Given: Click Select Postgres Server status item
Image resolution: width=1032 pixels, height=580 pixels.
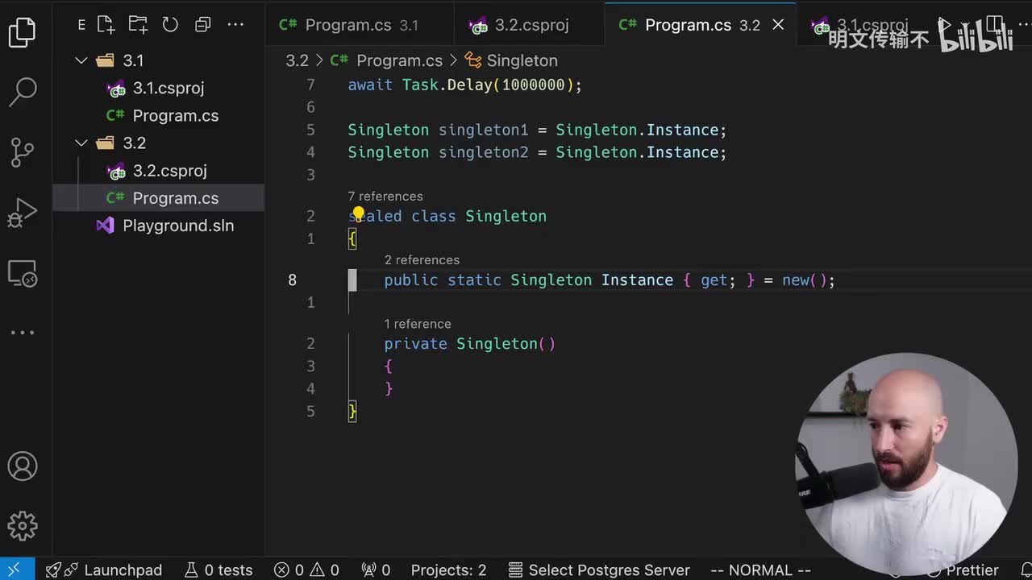Looking at the screenshot, I should coord(598,570).
